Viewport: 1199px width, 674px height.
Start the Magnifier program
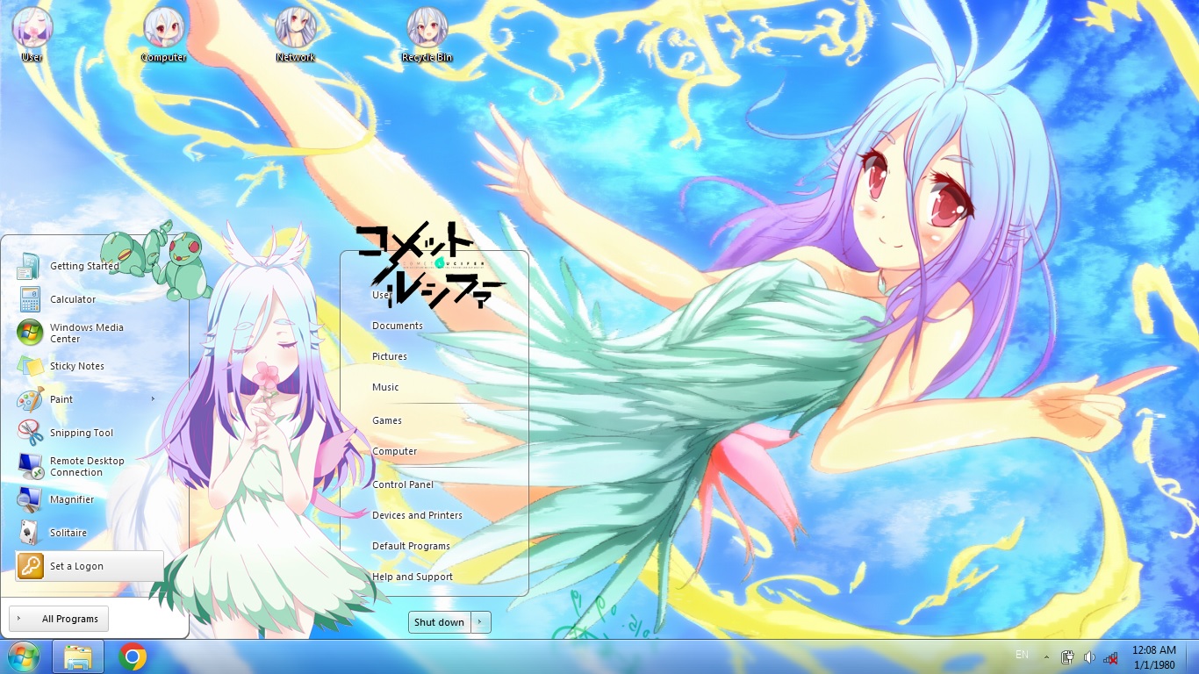[90, 499]
